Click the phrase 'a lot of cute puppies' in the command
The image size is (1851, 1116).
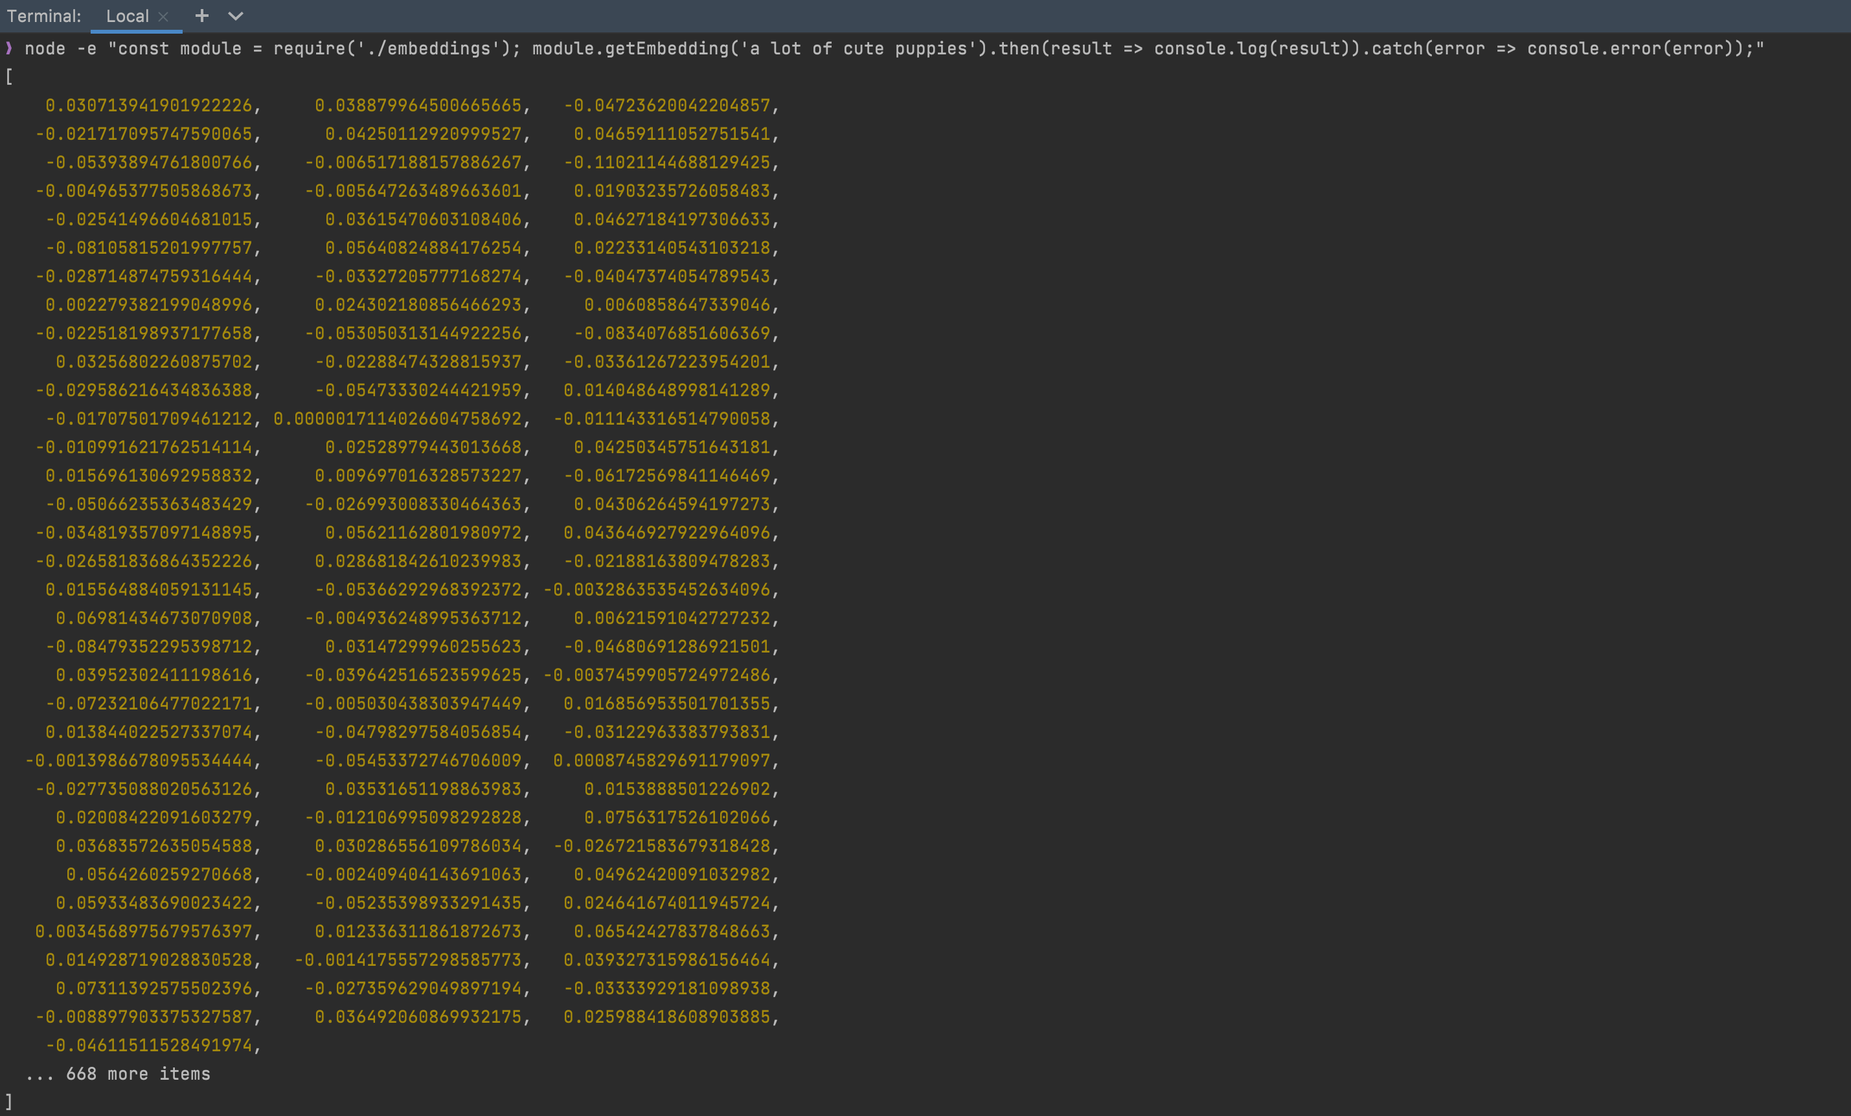point(856,48)
